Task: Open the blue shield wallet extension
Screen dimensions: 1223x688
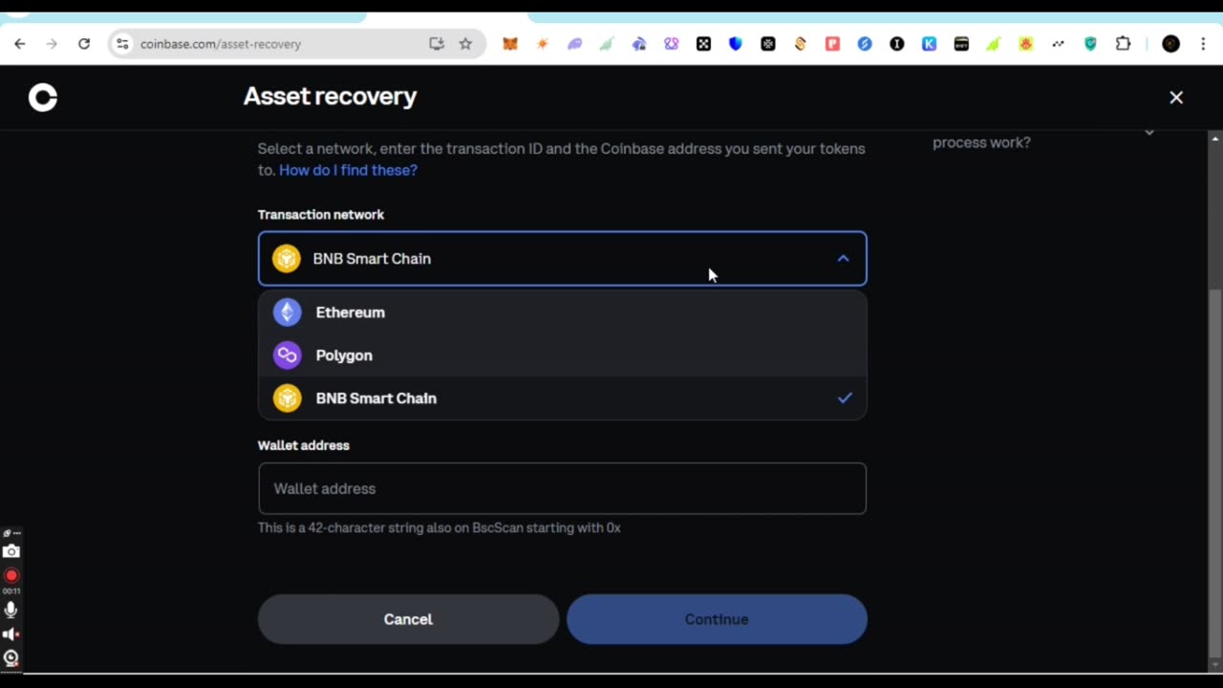Action: (x=736, y=44)
